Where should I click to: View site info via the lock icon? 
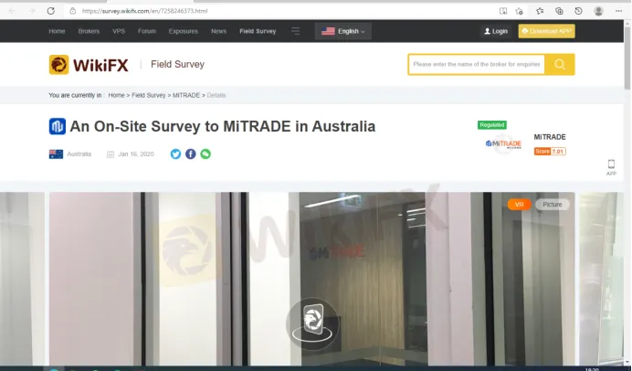[x=72, y=11]
